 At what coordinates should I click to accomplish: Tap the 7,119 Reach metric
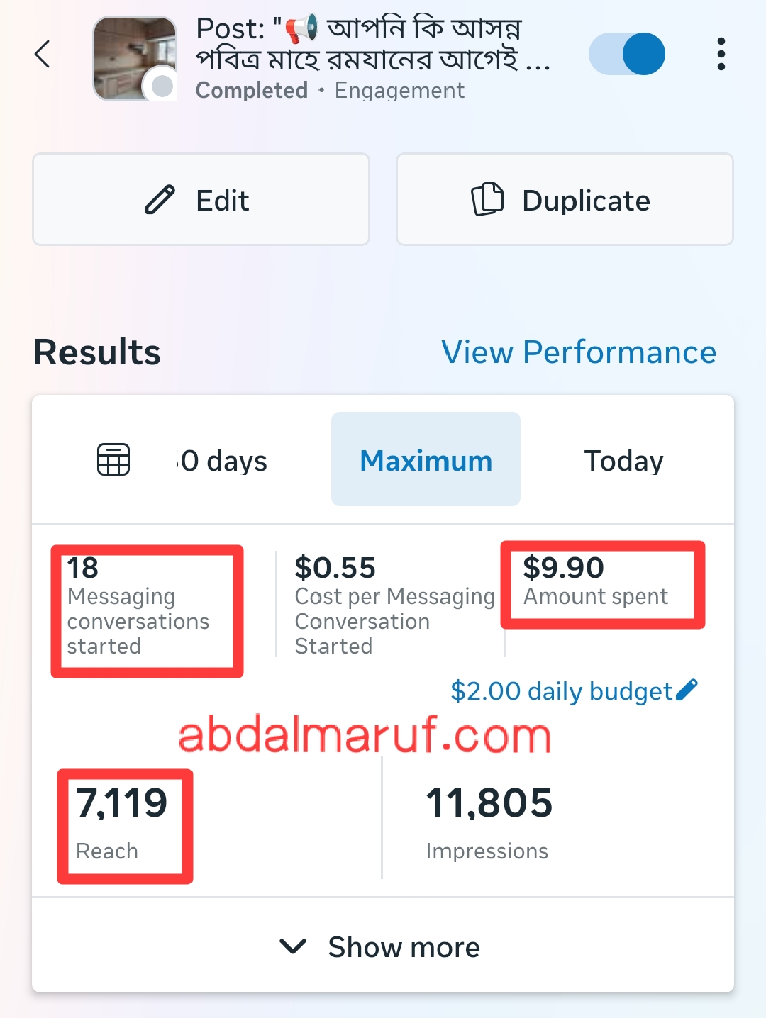point(122,822)
